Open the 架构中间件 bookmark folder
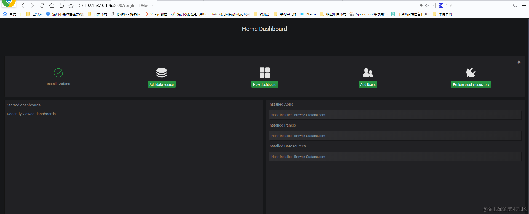 (x=285, y=14)
